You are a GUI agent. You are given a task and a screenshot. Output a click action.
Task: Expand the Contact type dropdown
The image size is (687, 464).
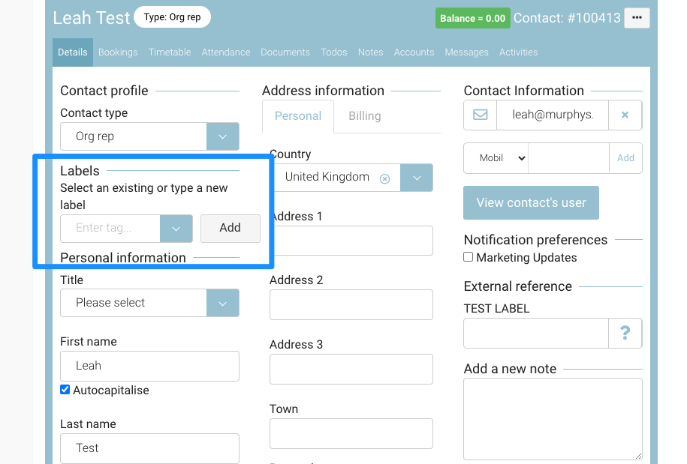pyautogui.click(x=222, y=137)
